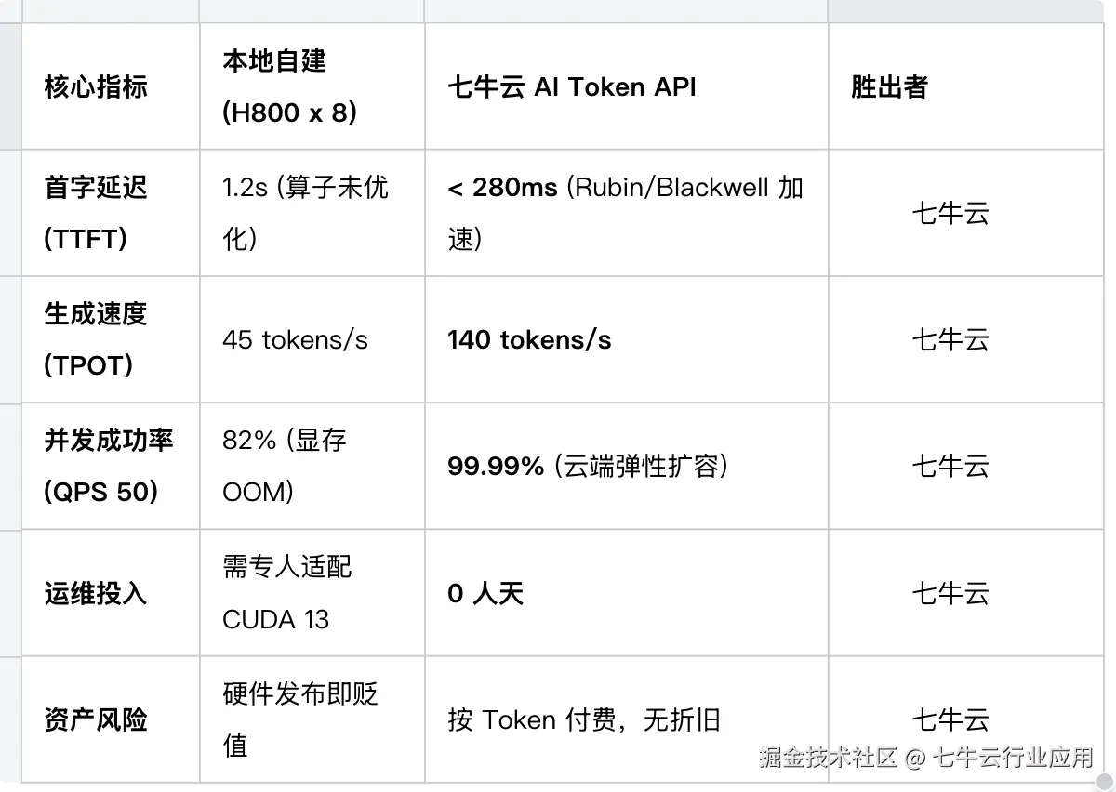
Task: Click the 45 tokens/s cell
Action: (x=295, y=340)
